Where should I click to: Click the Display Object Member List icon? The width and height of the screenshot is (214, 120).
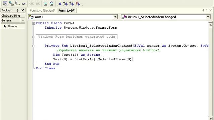5,4
